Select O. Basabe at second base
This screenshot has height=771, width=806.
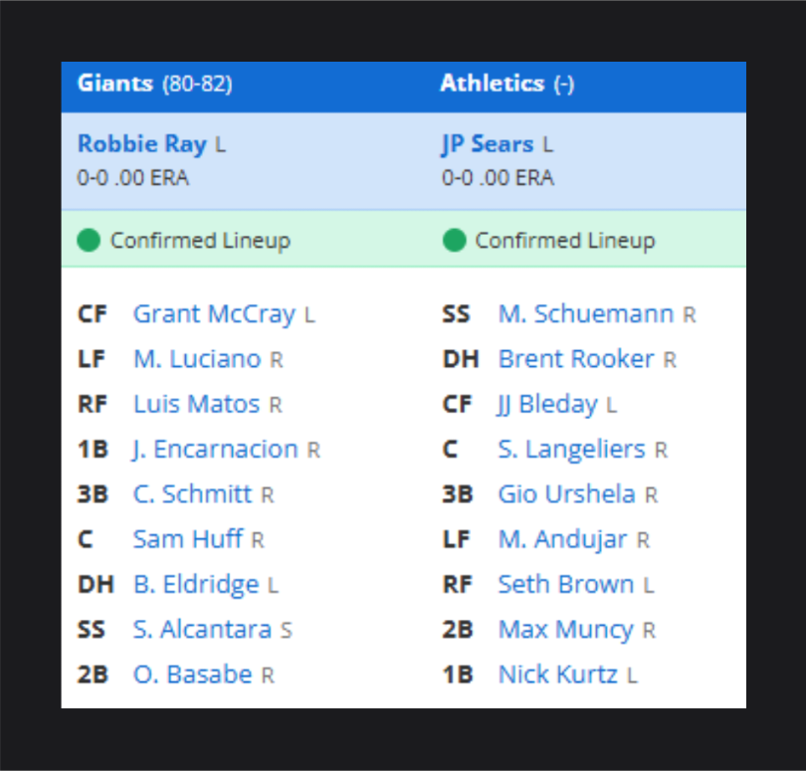[x=192, y=675]
